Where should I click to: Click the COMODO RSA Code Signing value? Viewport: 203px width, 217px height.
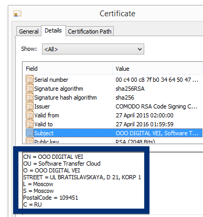(x=156, y=106)
